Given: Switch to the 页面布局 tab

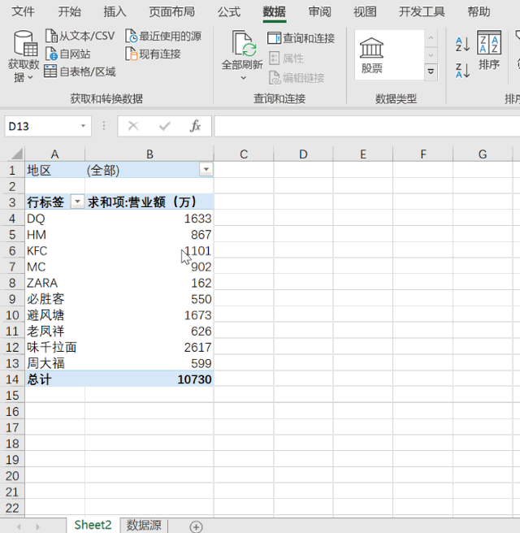Looking at the screenshot, I should pyautogui.click(x=172, y=11).
